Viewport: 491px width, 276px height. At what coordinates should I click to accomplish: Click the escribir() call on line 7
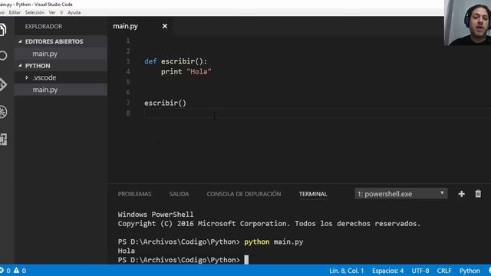(165, 103)
